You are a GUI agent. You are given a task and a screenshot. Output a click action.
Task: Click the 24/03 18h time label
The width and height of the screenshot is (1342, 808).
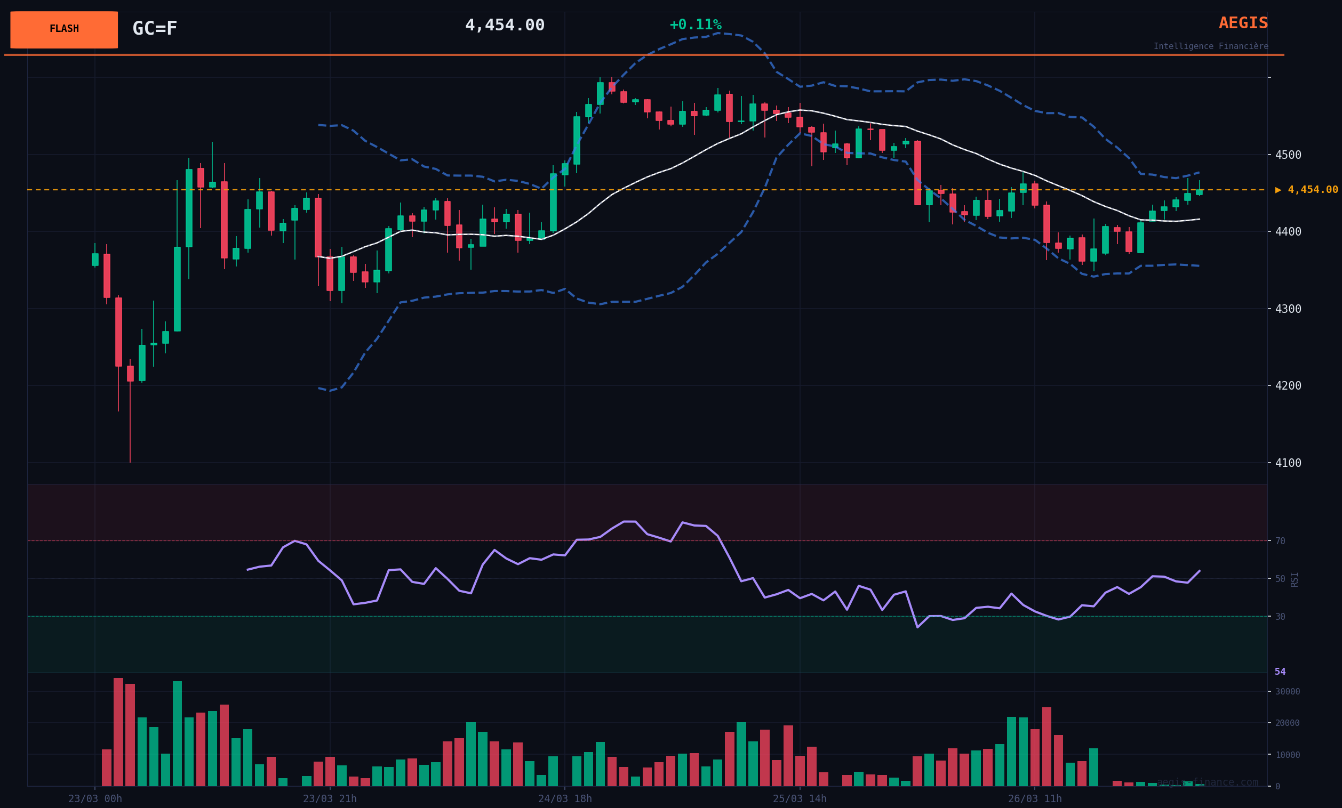pyautogui.click(x=565, y=799)
